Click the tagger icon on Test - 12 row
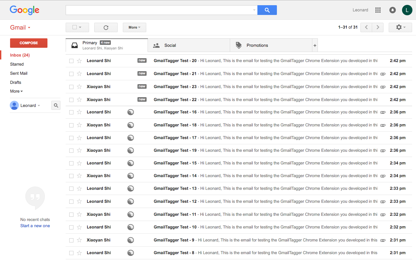 (x=131, y=201)
